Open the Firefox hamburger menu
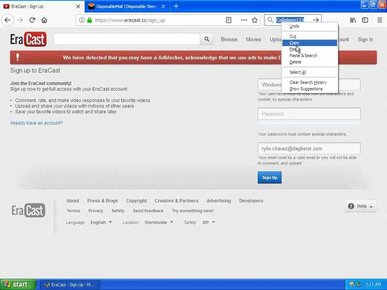 click(379, 20)
